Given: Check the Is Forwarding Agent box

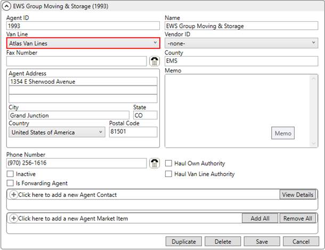Looking at the screenshot, I should (10, 183).
